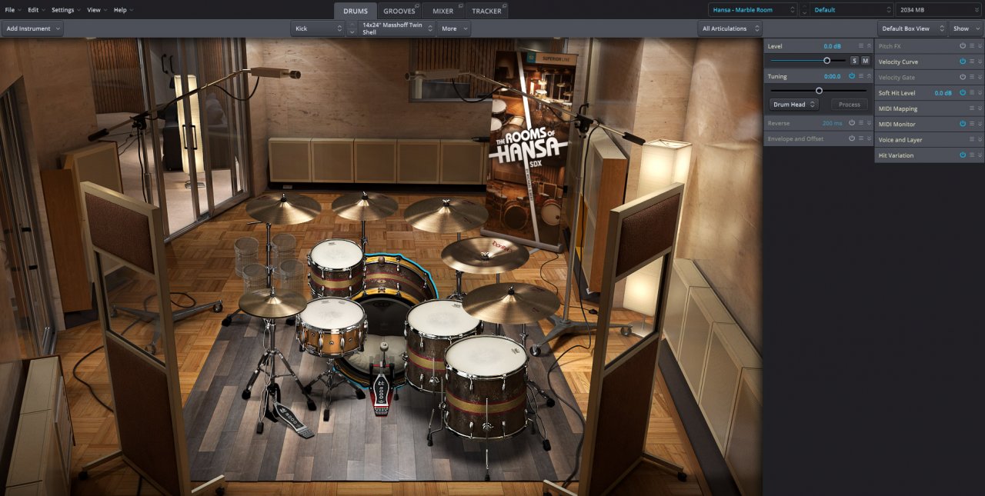Viewport: 985px width, 496px height.
Task: Open the Default preset dropdown
Action: [x=852, y=10]
